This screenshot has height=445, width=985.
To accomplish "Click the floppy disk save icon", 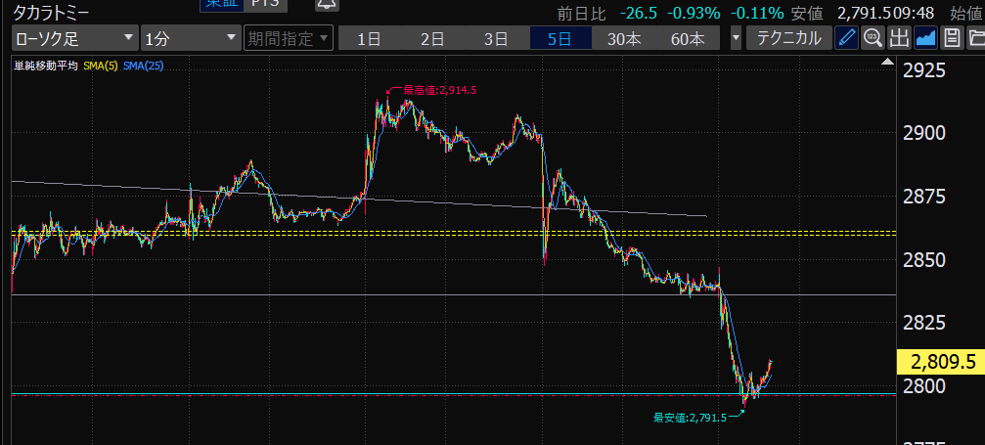I will click(950, 39).
